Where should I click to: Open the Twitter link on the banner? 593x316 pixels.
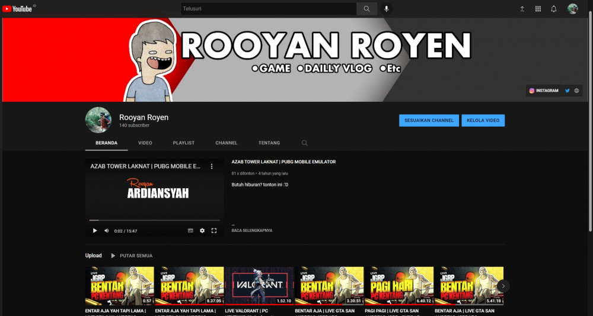point(568,91)
